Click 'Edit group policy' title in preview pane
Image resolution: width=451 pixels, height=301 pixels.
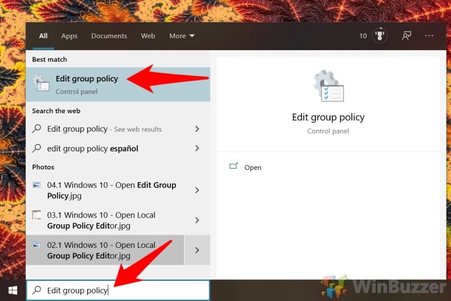[x=328, y=117]
